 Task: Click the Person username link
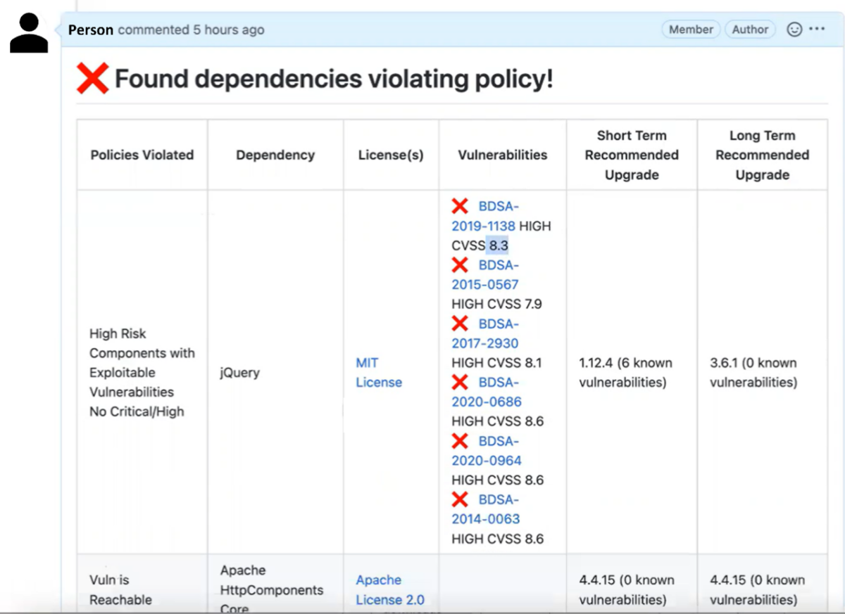(x=90, y=30)
